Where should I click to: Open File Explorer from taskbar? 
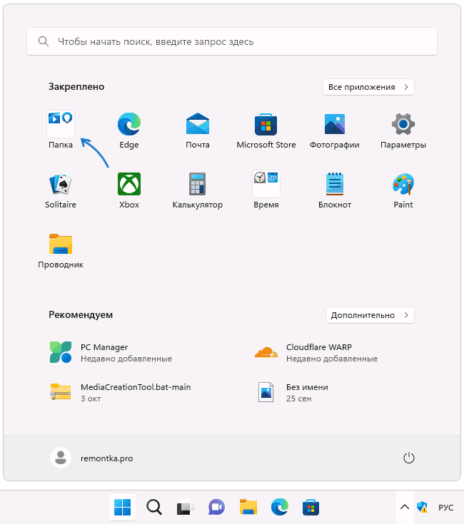[x=248, y=507]
